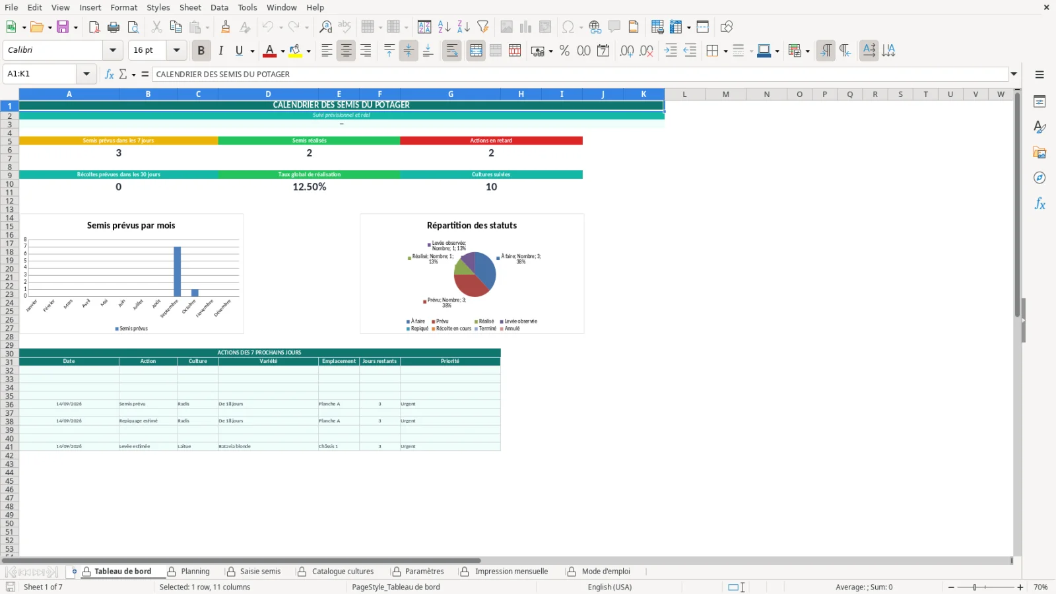Click the sidebar settings hamburger button
The height and width of the screenshot is (594, 1056).
pos(1039,75)
